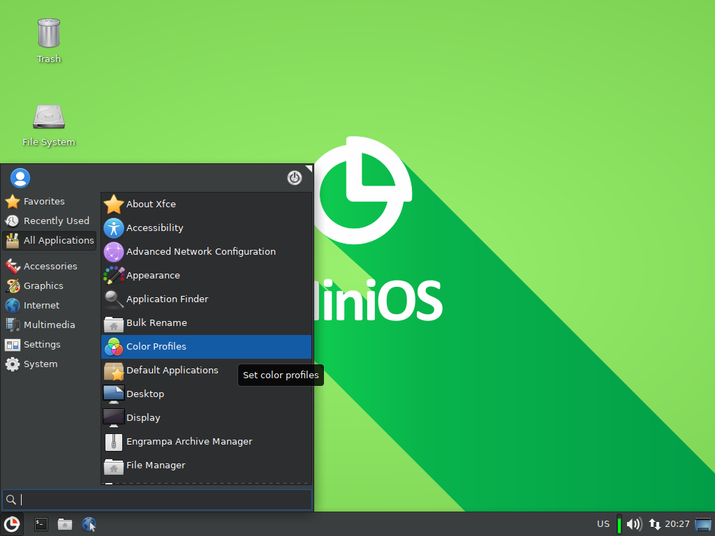Open the highlighted Color Profiles entry

point(206,346)
